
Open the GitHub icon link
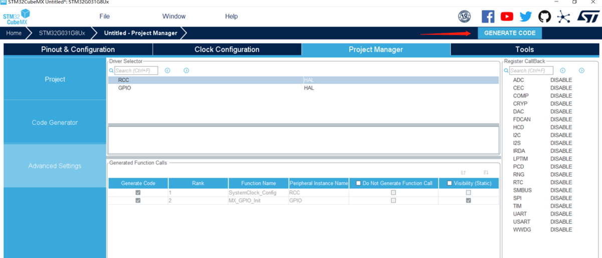[x=544, y=17]
